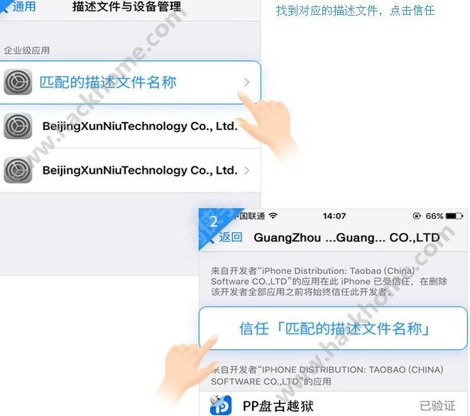Open chevron on second BeijingXunNiuTechnology row
470x416 pixels.
pyautogui.click(x=246, y=170)
